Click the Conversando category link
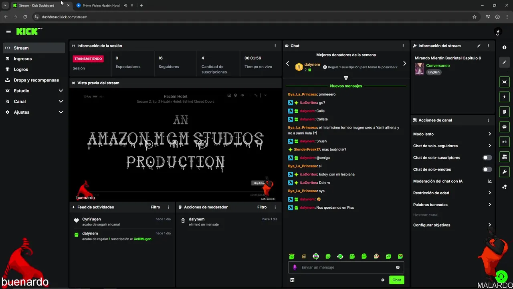Viewport: 513px width, 289px height. [x=438, y=65]
